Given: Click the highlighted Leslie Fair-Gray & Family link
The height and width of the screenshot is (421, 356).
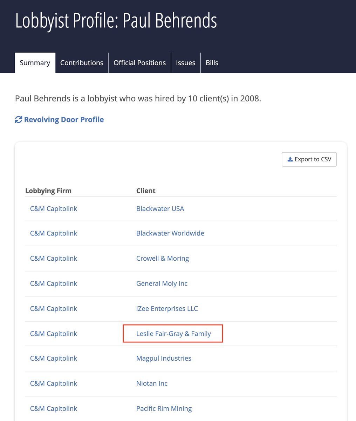Looking at the screenshot, I should [x=173, y=334].
